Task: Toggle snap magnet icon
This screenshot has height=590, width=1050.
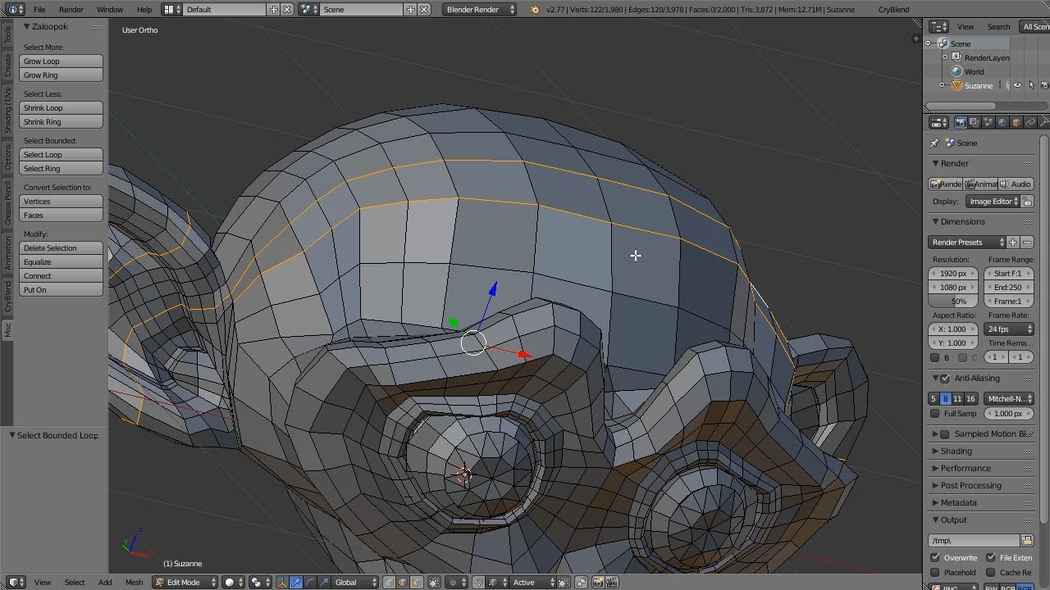Action: pos(478,583)
